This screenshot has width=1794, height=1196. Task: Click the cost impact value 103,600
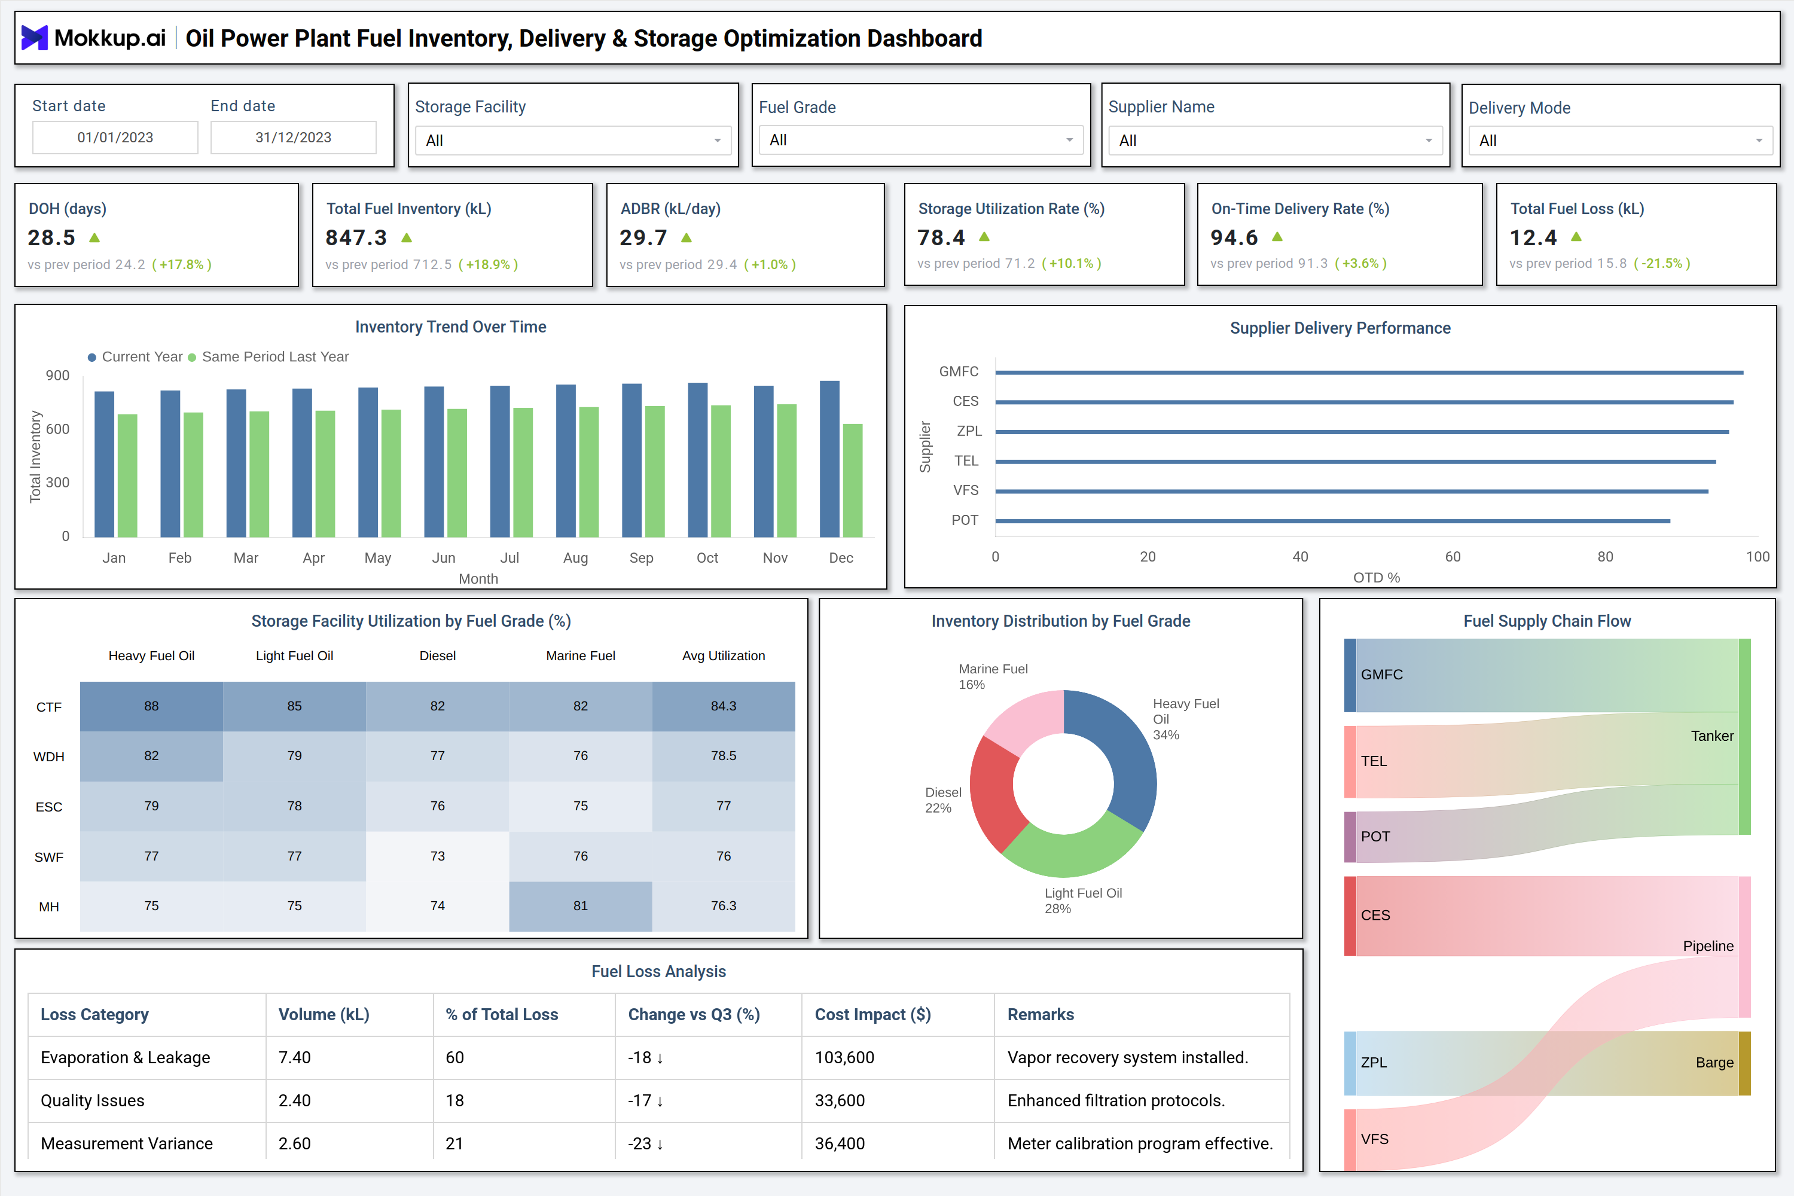[844, 1057]
